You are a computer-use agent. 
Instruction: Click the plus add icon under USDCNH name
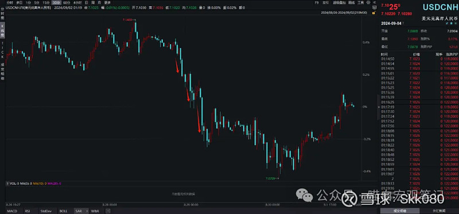click(456, 23)
